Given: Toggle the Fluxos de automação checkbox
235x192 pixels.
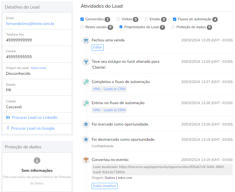Looking at the screenshot, I should click(174, 19).
